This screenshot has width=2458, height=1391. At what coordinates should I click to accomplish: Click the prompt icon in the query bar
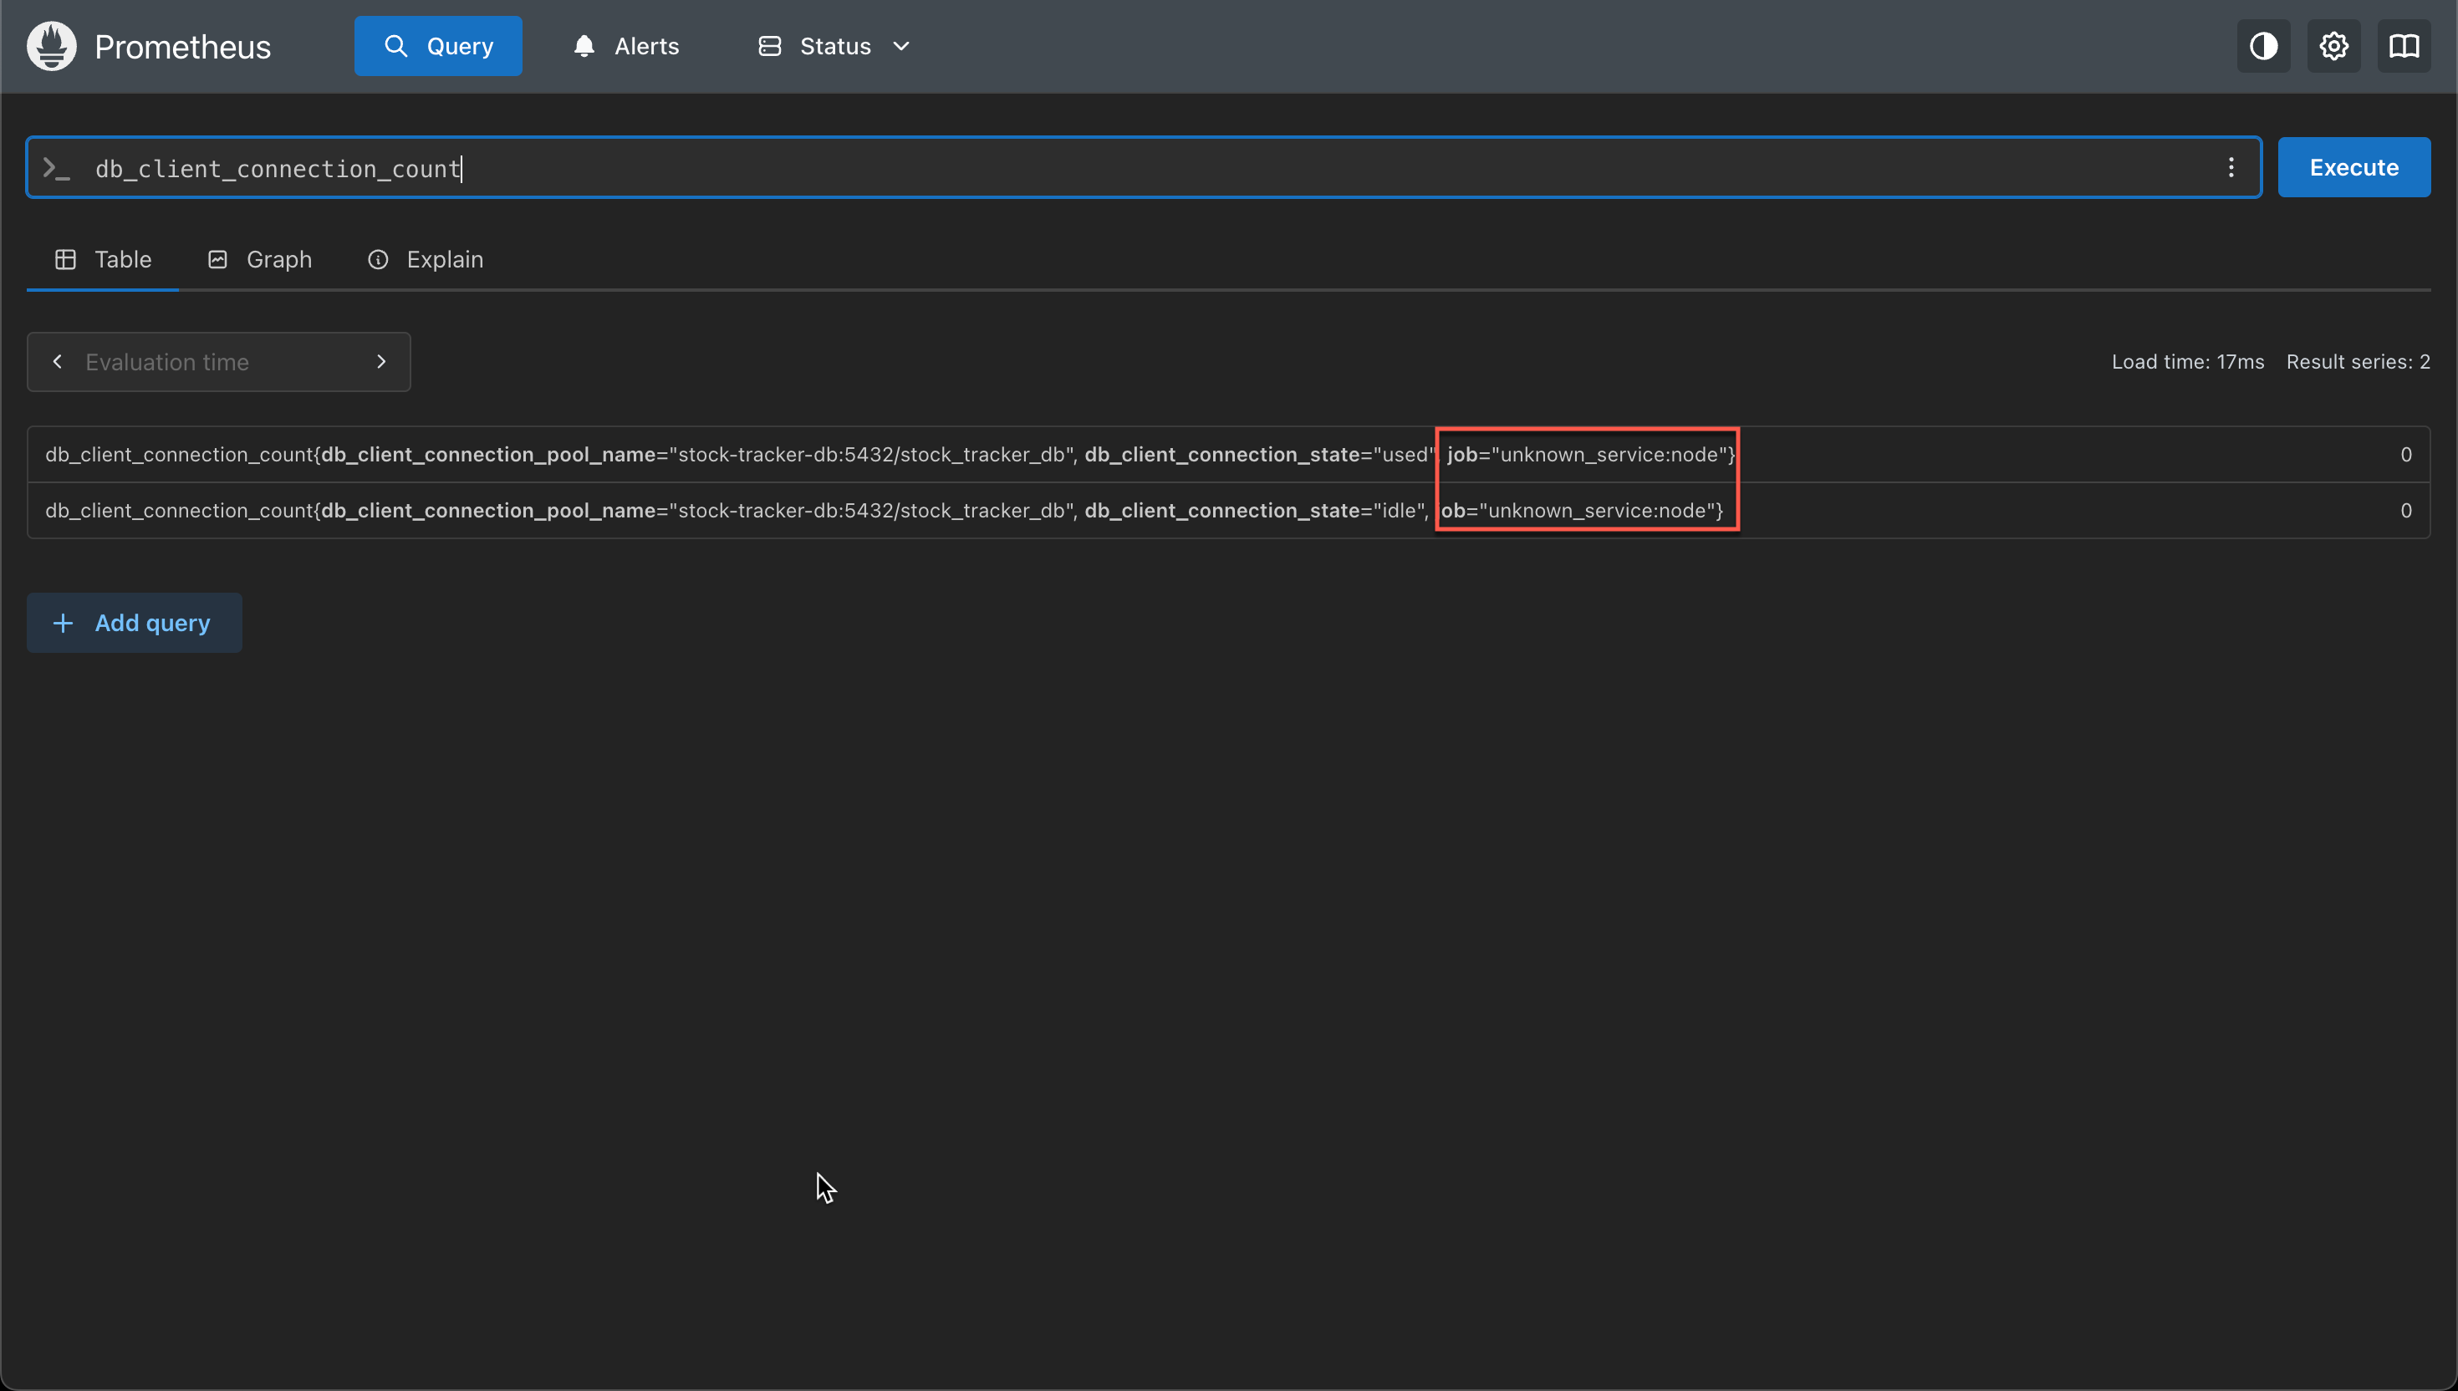pyautogui.click(x=56, y=168)
